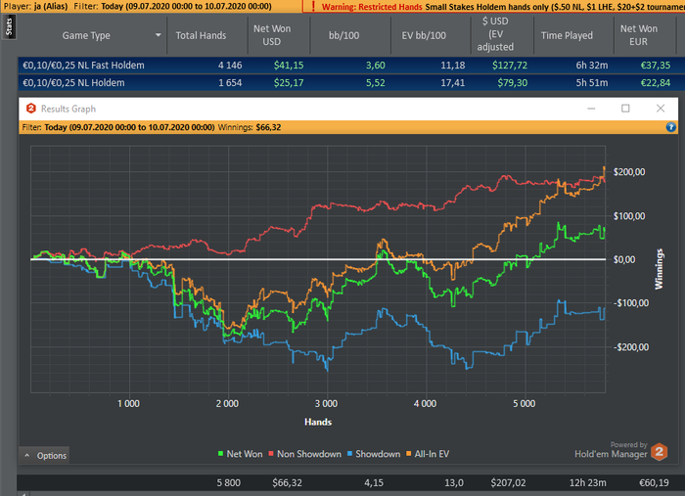
Task: Click the 3,60 bb/100 value
Action: pos(375,66)
